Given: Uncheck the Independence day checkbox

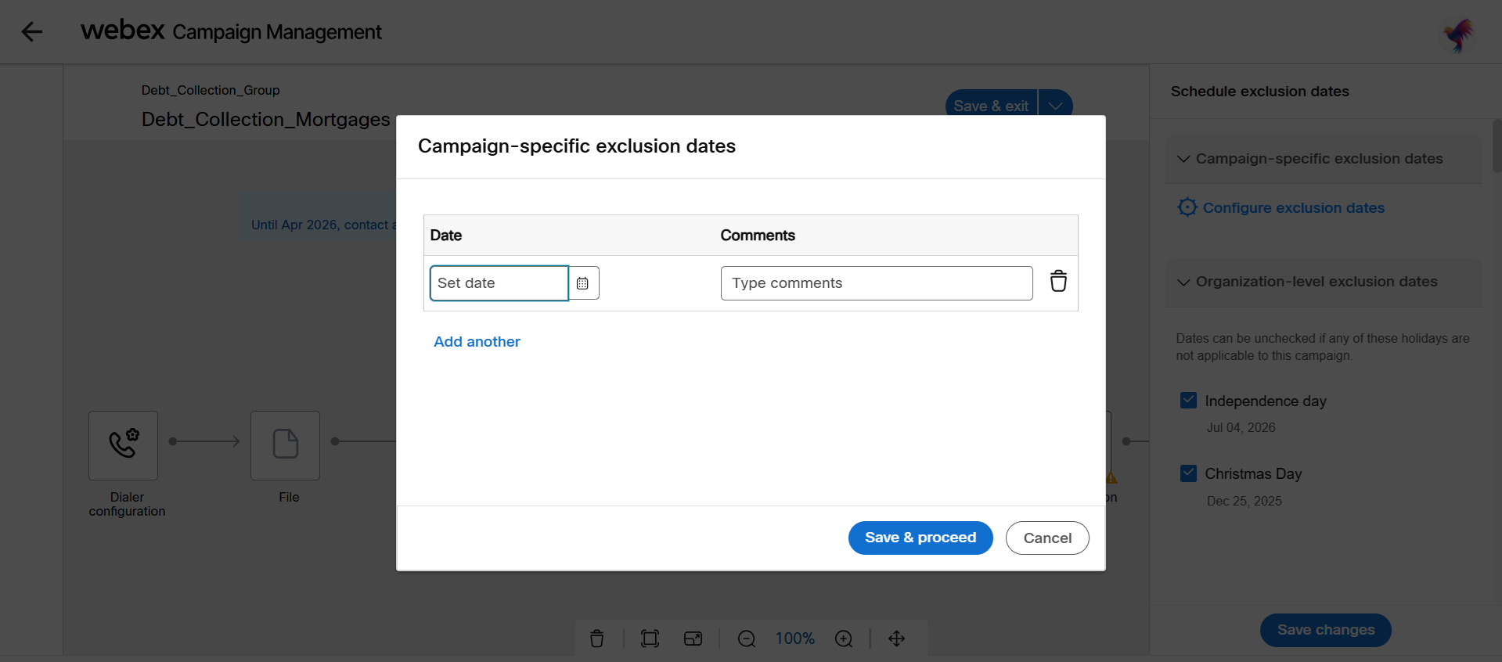Looking at the screenshot, I should pyautogui.click(x=1188, y=401).
